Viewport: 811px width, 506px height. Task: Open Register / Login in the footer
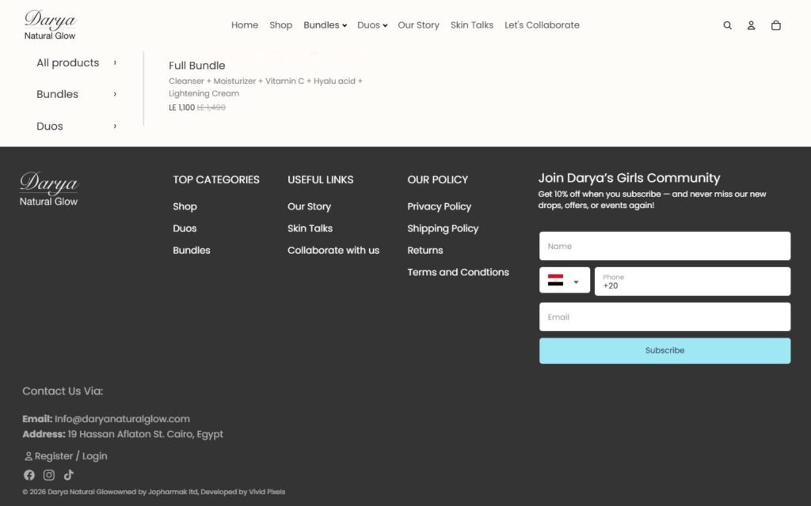click(x=66, y=456)
